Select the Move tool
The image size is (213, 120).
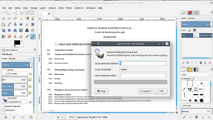point(21,24)
